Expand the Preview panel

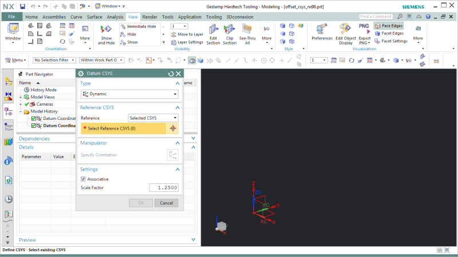[193, 239]
